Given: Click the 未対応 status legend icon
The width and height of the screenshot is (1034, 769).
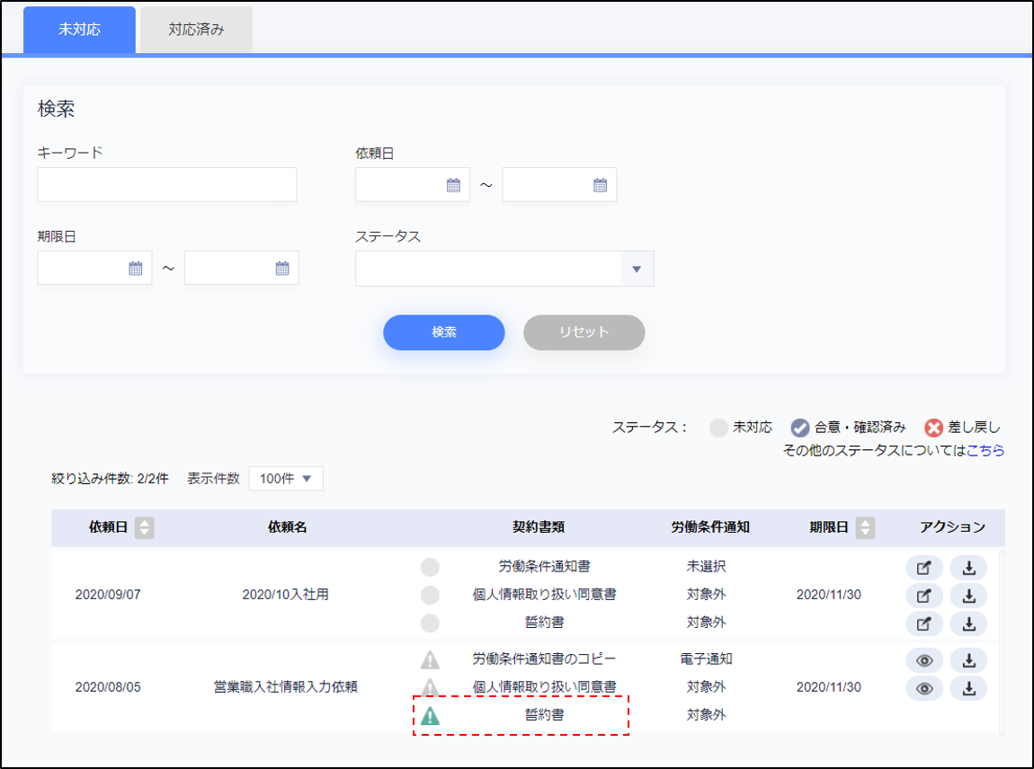Looking at the screenshot, I should coord(718,428).
